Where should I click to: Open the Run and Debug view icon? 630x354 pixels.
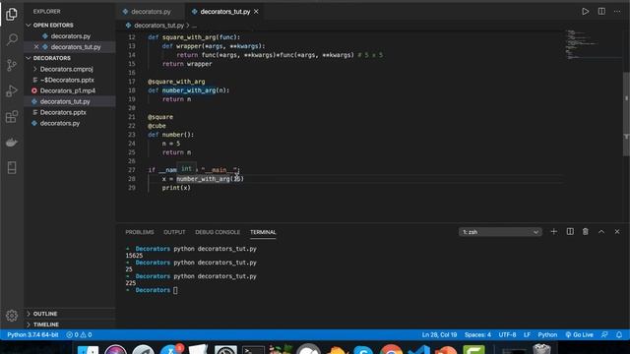click(12, 91)
